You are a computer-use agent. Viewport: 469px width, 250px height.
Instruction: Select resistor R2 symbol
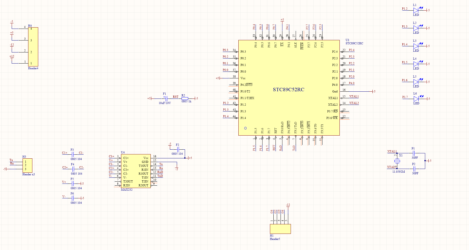pos(185,99)
